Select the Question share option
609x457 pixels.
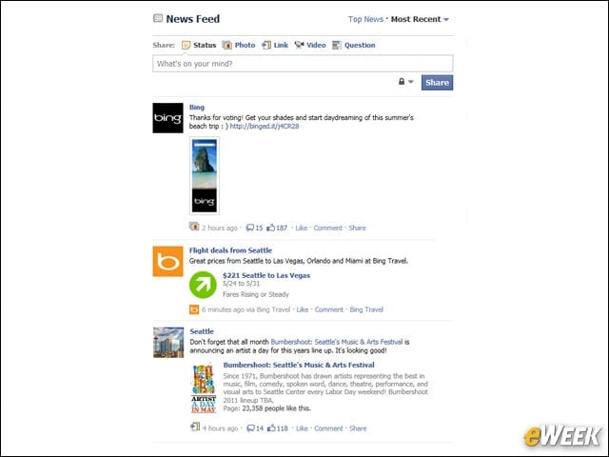point(360,45)
